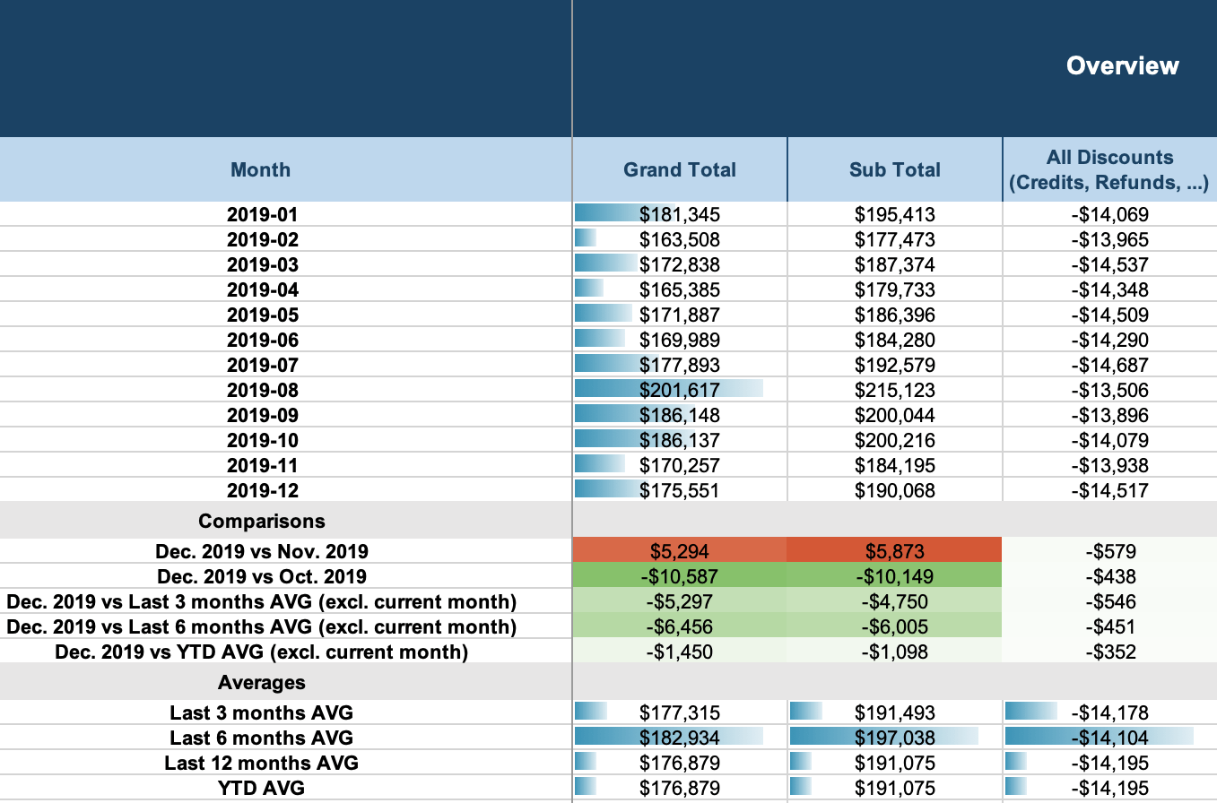Click Grand Total cell $172,838
Viewport: 1217px width, 803px height.
[x=680, y=264]
